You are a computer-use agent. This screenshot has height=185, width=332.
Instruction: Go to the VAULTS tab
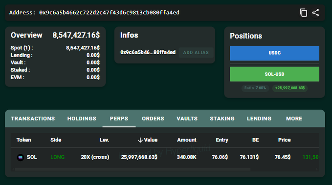(x=187, y=119)
